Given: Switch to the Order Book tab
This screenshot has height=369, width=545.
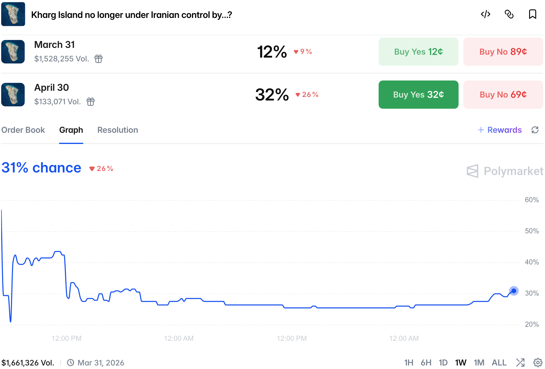Looking at the screenshot, I should click(23, 130).
